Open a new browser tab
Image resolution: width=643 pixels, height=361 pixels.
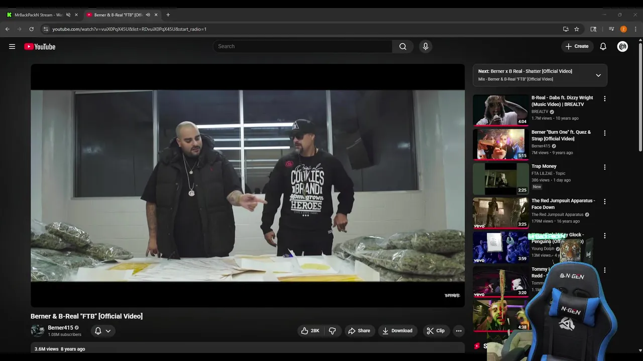pos(168,15)
